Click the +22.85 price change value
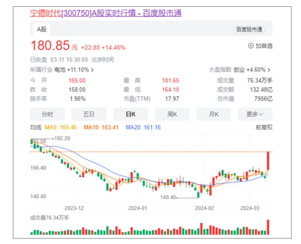This screenshot has width=301, height=244. point(91,47)
